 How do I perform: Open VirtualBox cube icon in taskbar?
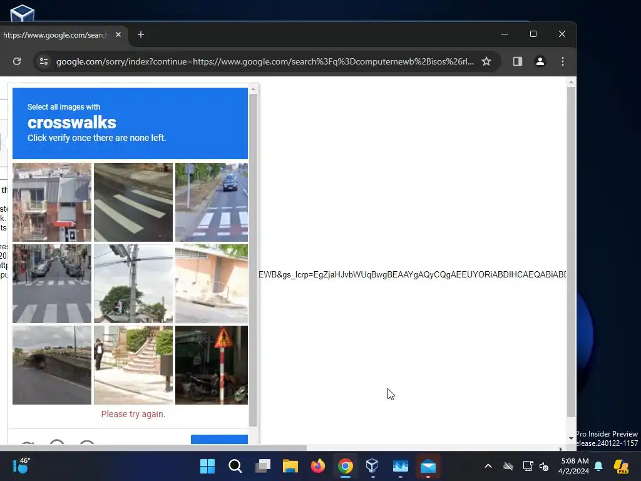pyautogui.click(x=373, y=466)
